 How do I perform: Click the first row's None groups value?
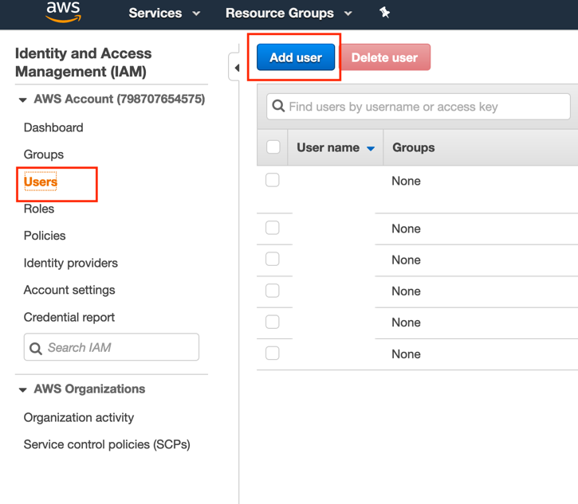pyautogui.click(x=406, y=181)
